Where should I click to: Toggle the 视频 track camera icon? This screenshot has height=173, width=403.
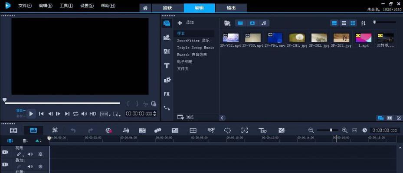(5, 152)
